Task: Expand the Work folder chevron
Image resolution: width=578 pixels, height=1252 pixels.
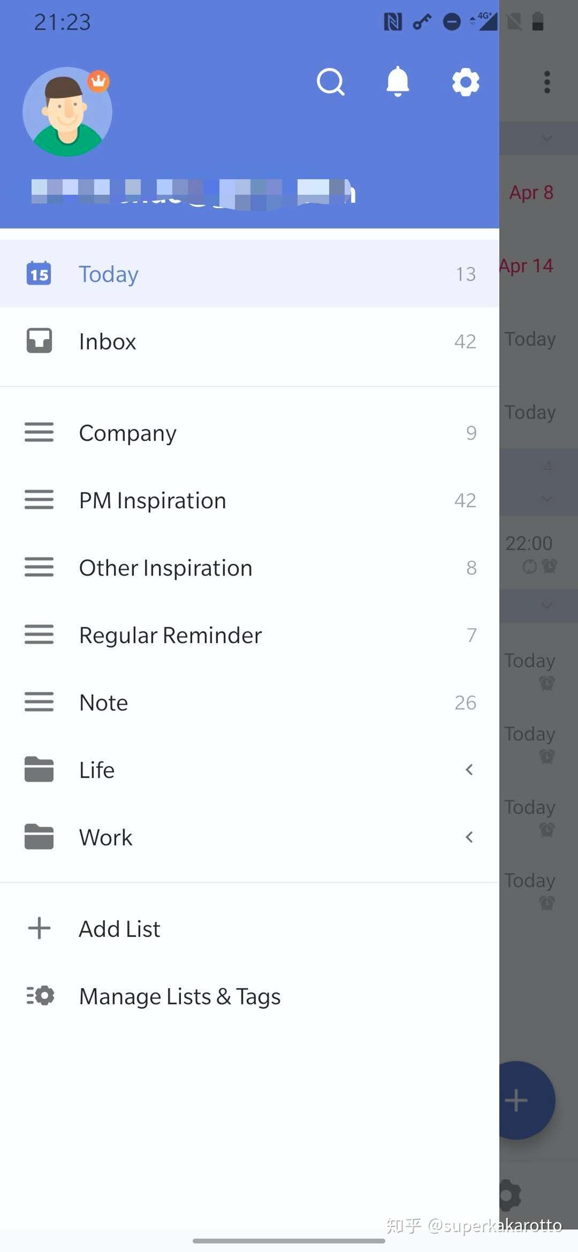Action: pos(469,837)
